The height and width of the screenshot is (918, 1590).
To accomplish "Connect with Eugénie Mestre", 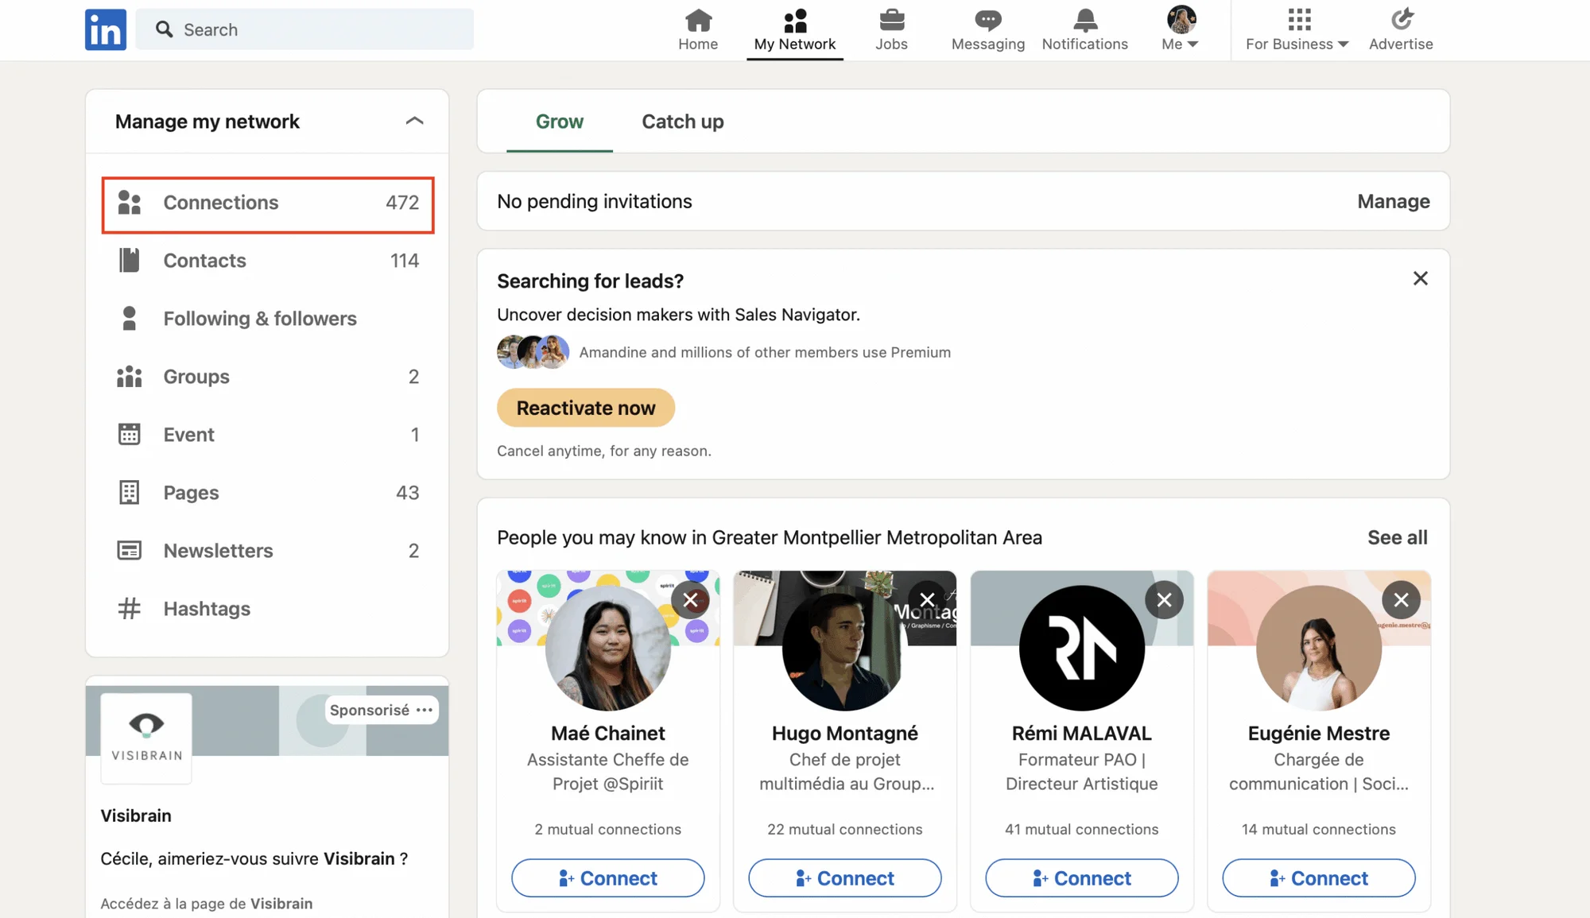I will tap(1319, 878).
